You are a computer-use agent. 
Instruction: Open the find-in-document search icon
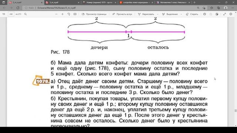click(x=26, y=14)
